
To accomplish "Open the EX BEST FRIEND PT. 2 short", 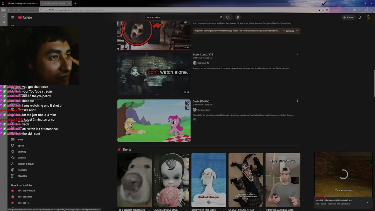I will pyautogui.click(x=246, y=180).
